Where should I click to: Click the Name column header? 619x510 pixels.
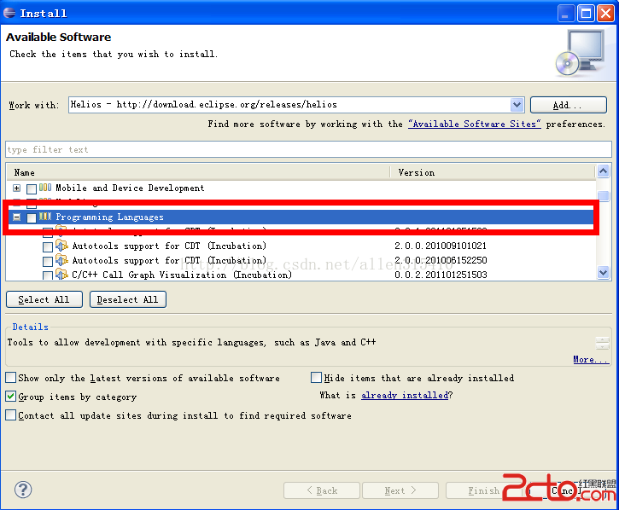pyautogui.click(x=198, y=172)
